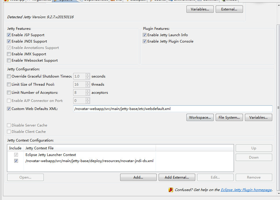Click the greyed Enable Annotations Support checkbox
The height and width of the screenshot is (200, 280).
[x=9, y=48]
